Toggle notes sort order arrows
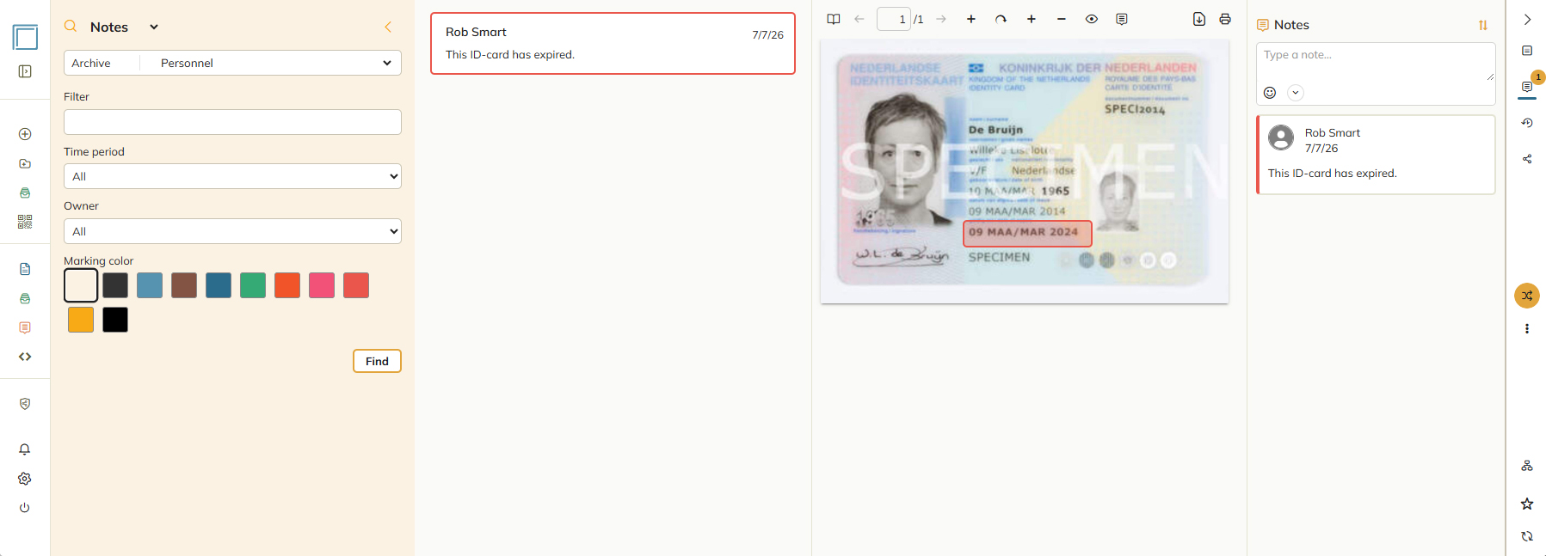 click(1483, 26)
